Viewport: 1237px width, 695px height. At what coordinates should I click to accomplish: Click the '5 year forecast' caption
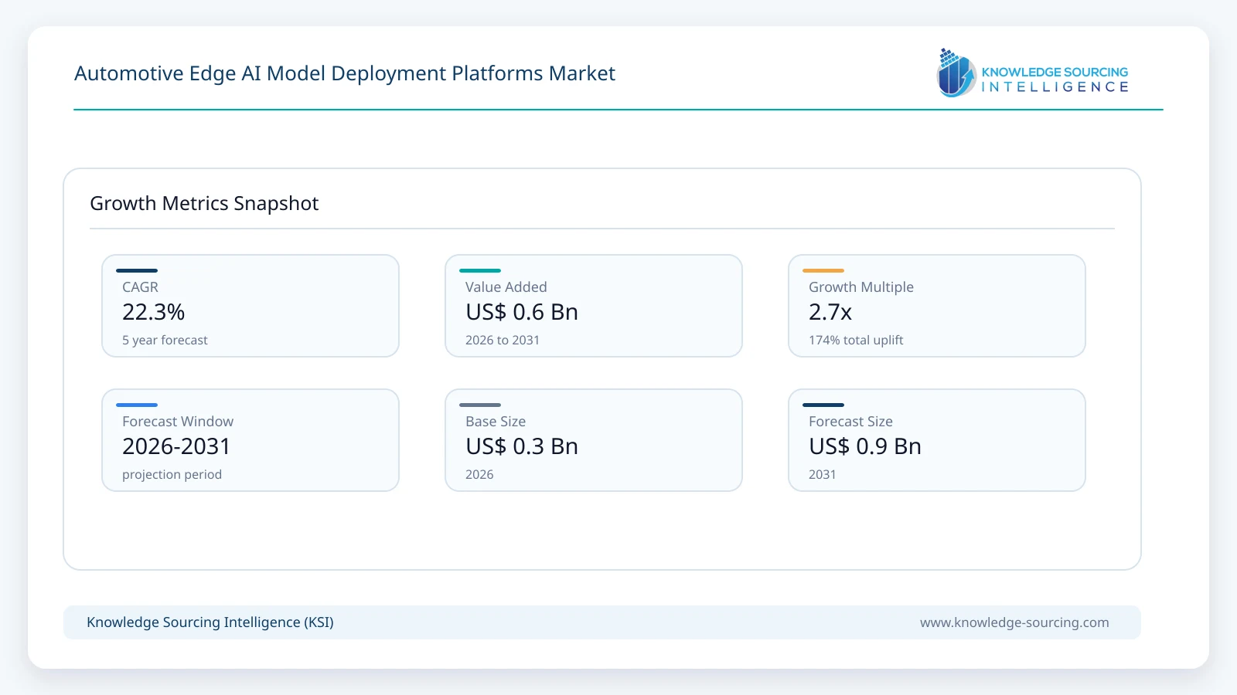165,340
